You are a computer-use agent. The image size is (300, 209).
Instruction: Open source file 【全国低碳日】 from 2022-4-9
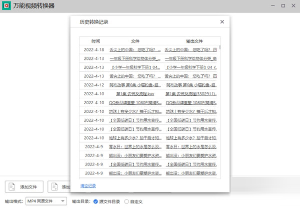pyautogui.click(x=135, y=164)
